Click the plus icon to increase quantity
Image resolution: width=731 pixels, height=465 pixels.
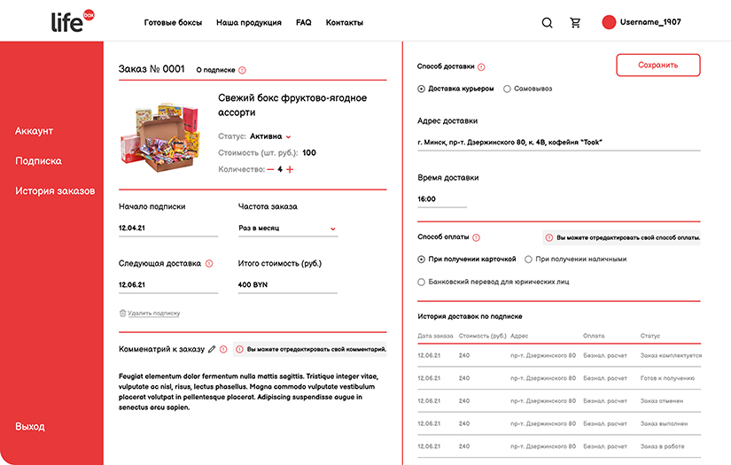(290, 169)
